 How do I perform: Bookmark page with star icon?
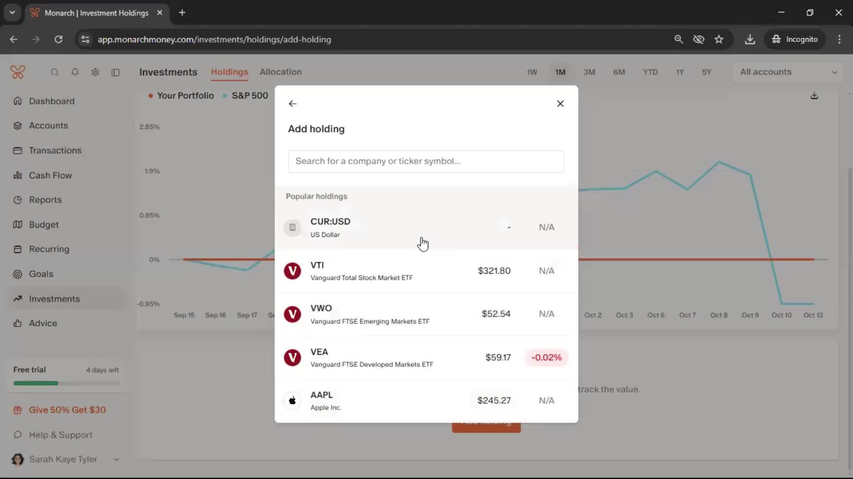(x=719, y=39)
